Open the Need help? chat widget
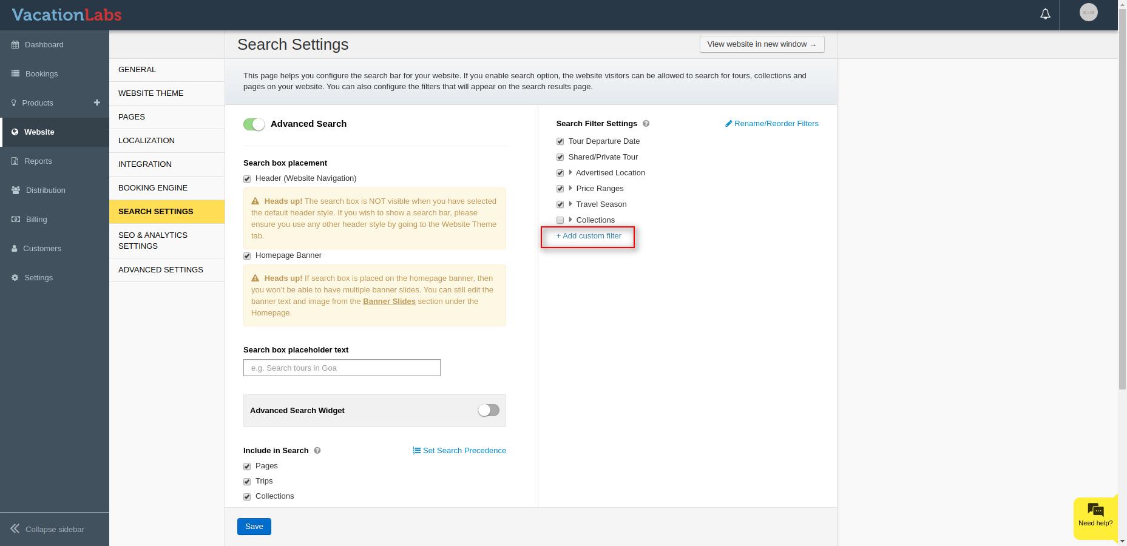The height and width of the screenshot is (546, 1127). [x=1095, y=516]
